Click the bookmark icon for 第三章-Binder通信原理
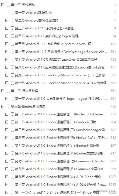The height and width of the screenshot is (196, 119). pyautogui.click(x=8, y=106)
